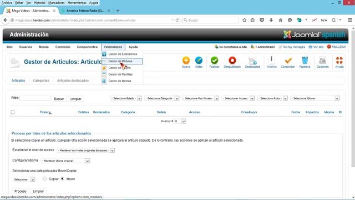
Task: Toggle the select-all articles checkbox
Action: pyautogui.click(x=13, y=112)
